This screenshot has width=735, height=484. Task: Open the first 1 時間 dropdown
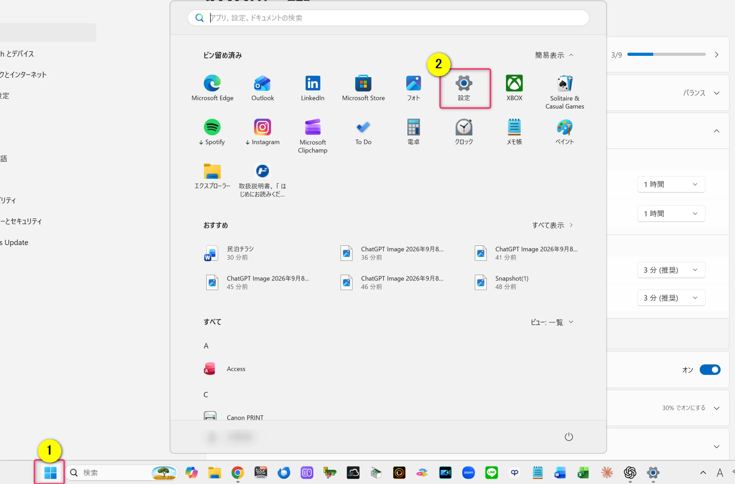[x=671, y=184]
